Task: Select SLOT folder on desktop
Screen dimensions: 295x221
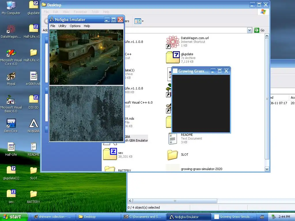Action: coord(33,173)
